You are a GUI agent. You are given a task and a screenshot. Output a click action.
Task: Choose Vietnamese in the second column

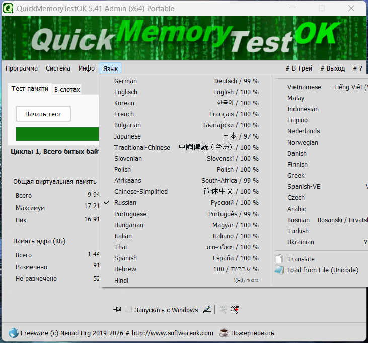pyautogui.click(x=321, y=87)
